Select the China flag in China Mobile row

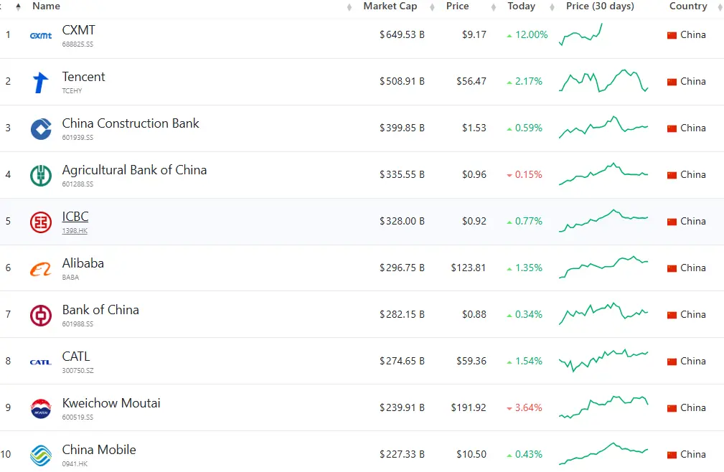pyautogui.click(x=672, y=455)
